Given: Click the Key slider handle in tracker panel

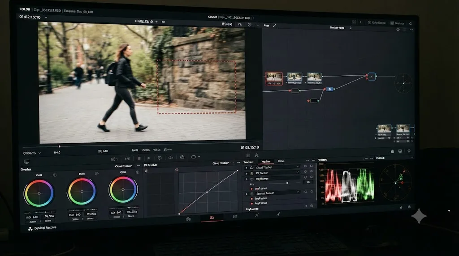Looking at the screenshot, I should tap(287, 183).
